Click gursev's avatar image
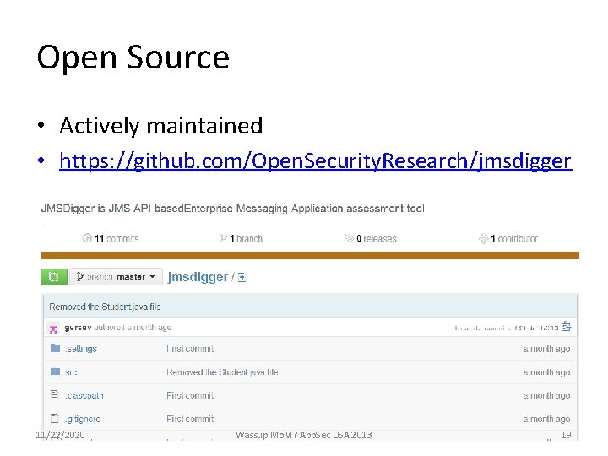 [53, 328]
